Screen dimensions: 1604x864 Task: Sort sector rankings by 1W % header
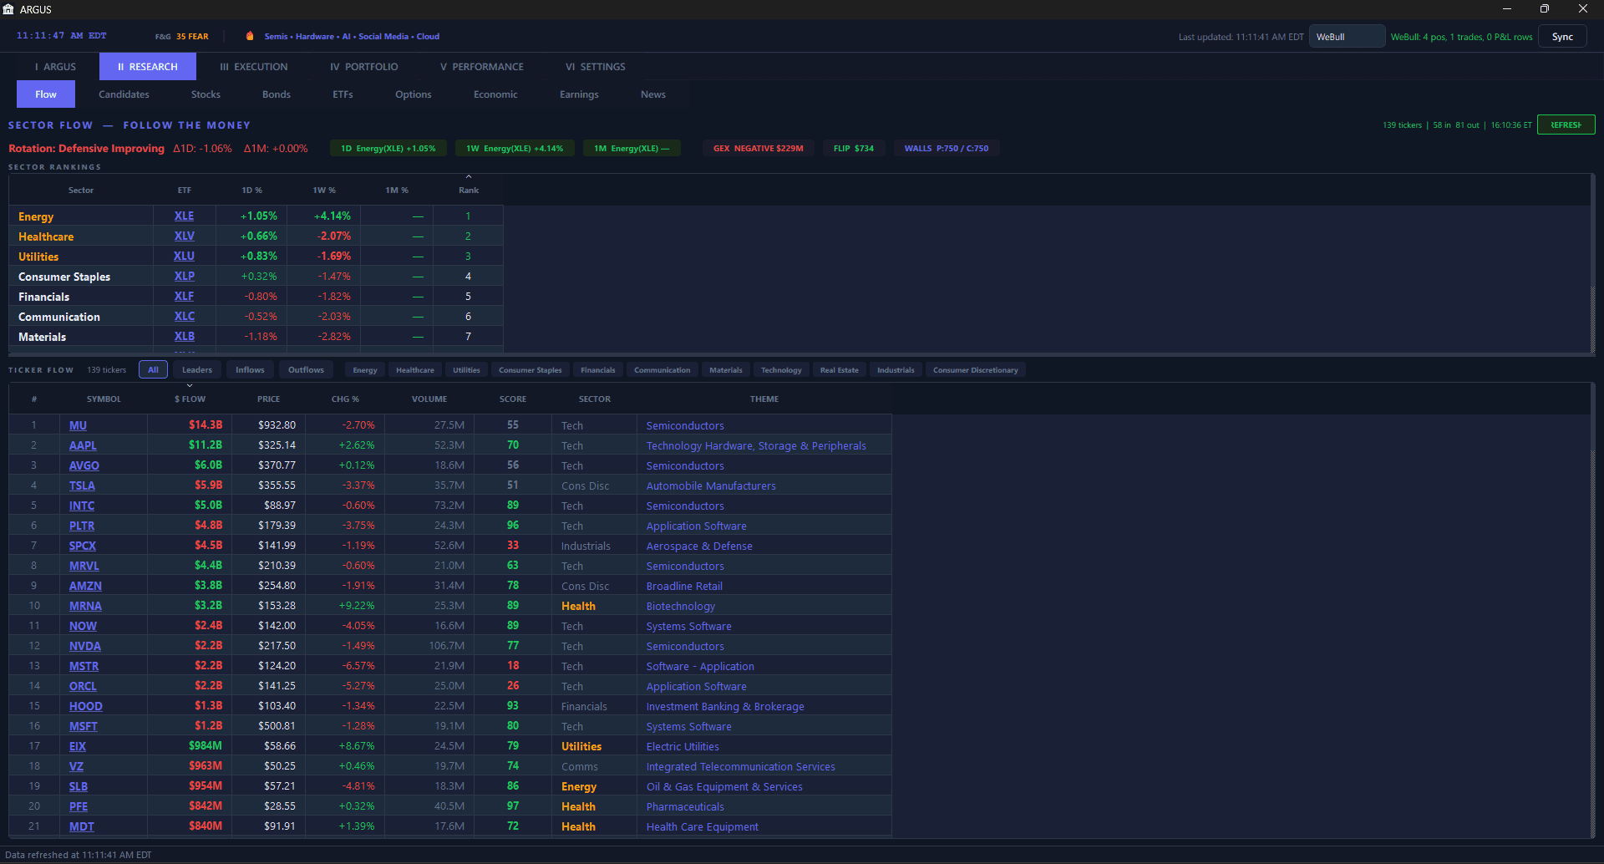click(324, 191)
